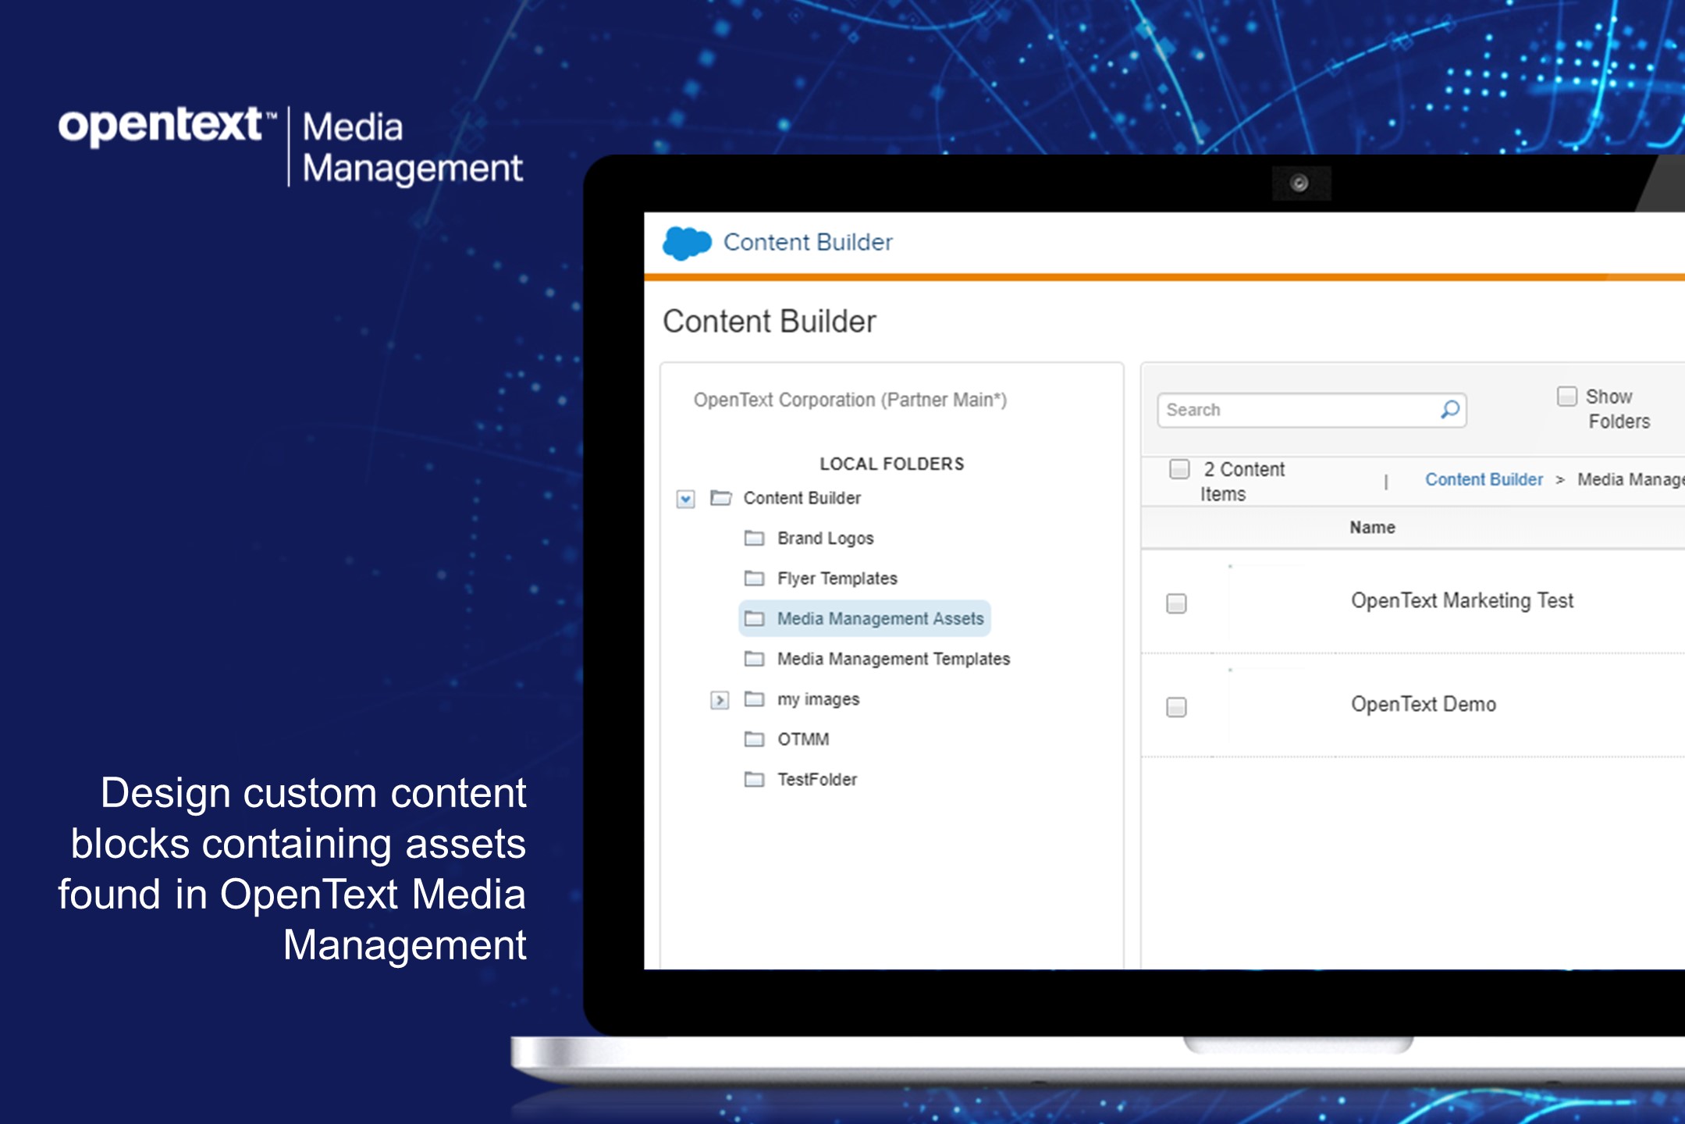Expand the my images folder
1685x1124 pixels.
[718, 699]
